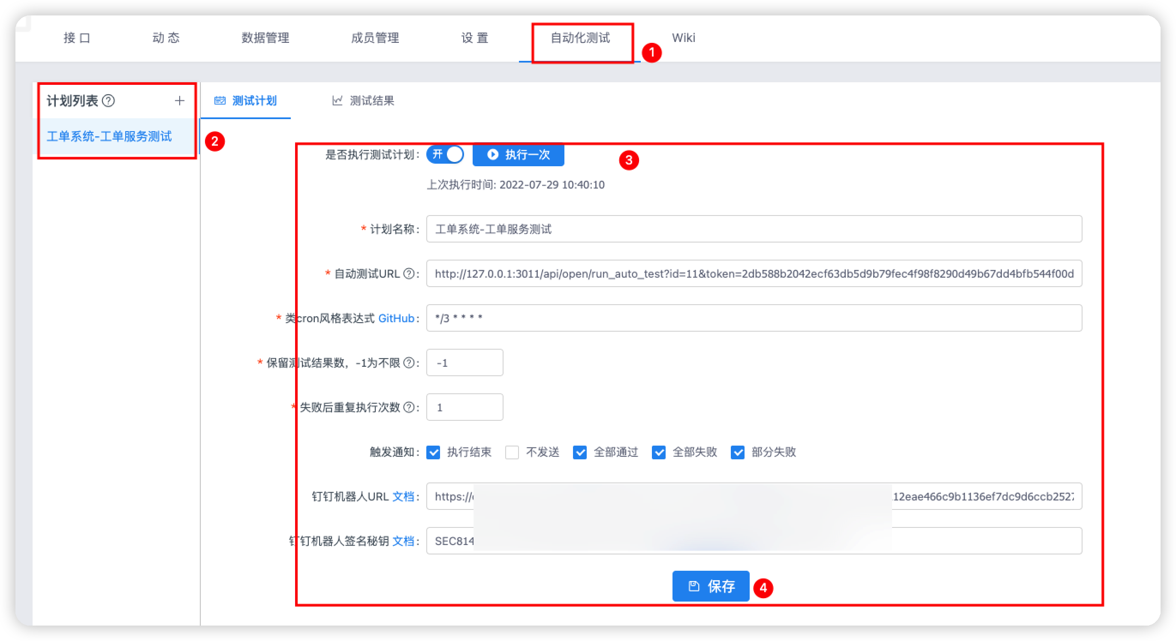Viewport: 1176px width, 641px height.
Task: Uncheck the 执行结束 checkbox
Action: tap(433, 452)
